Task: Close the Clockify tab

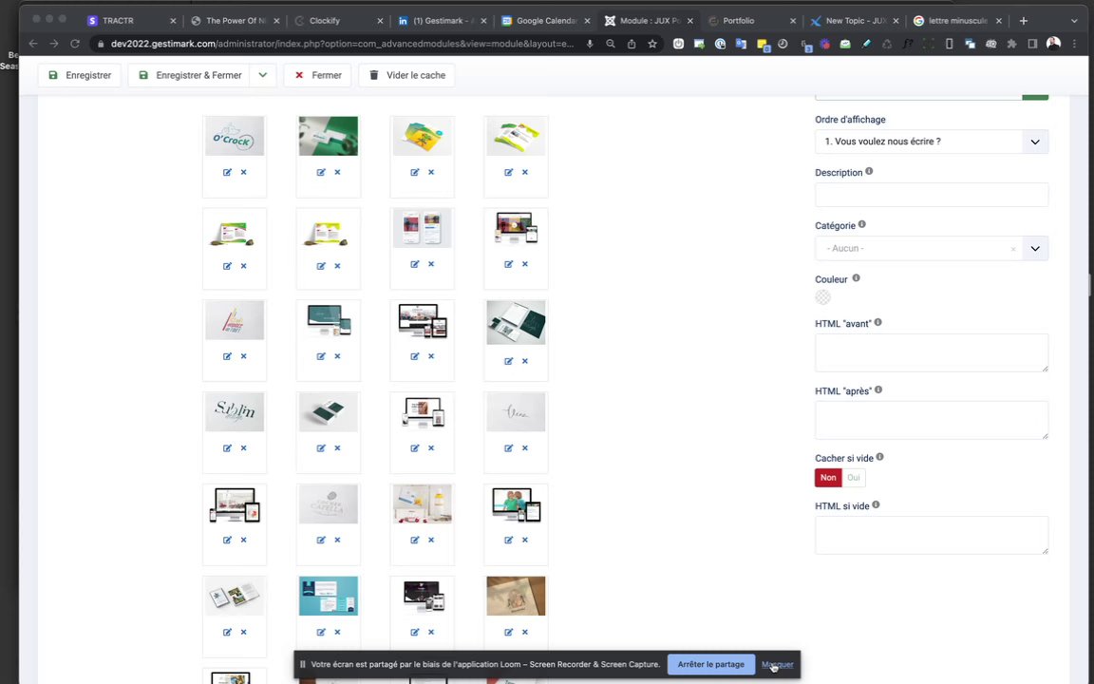Action: click(x=380, y=21)
